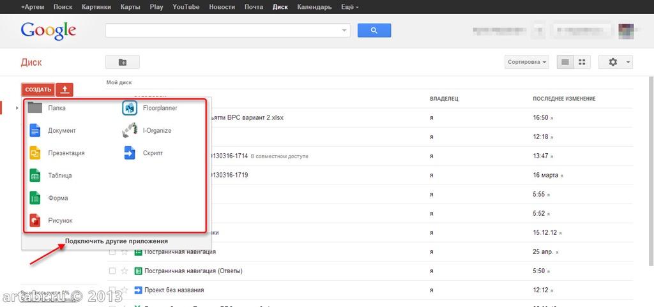
Task: Open the settings gear menu
Action: click(x=616, y=62)
